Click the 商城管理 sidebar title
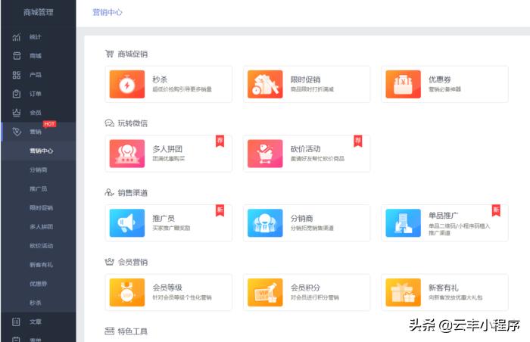Image resolution: width=530 pixels, height=342 pixels. pyautogui.click(x=38, y=13)
